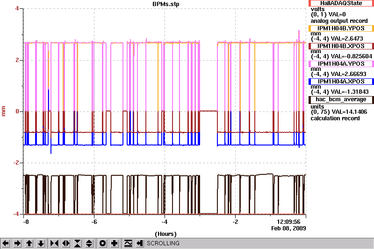374x249 pixels.
Task: Click the VAL=2.66693 readout
Action: 349,74
